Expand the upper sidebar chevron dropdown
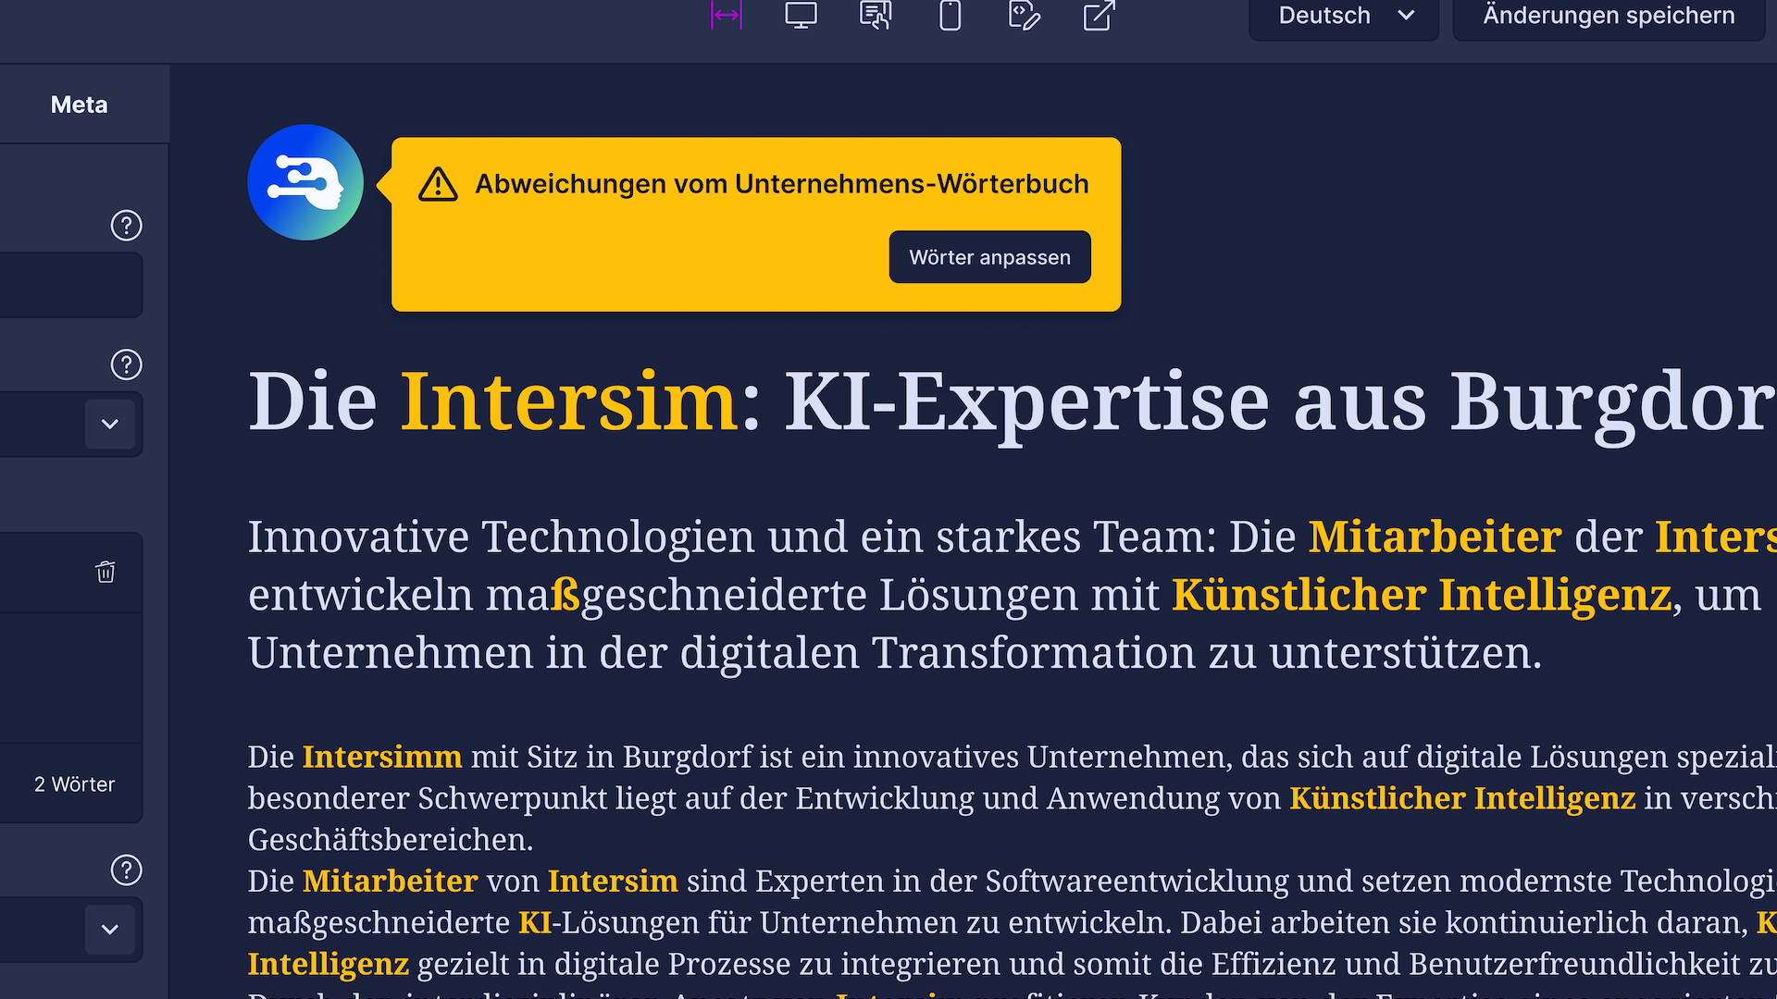Viewport: 1777px width, 999px height. (x=110, y=424)
